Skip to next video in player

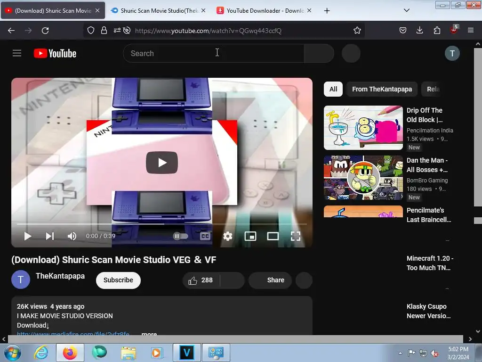point(50,236)
